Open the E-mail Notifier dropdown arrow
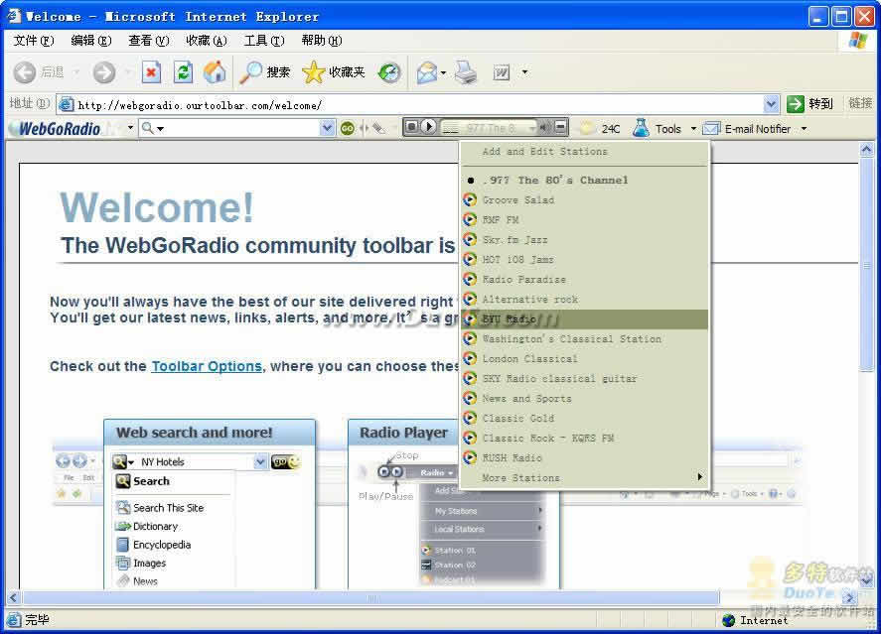 coord(805,128)
